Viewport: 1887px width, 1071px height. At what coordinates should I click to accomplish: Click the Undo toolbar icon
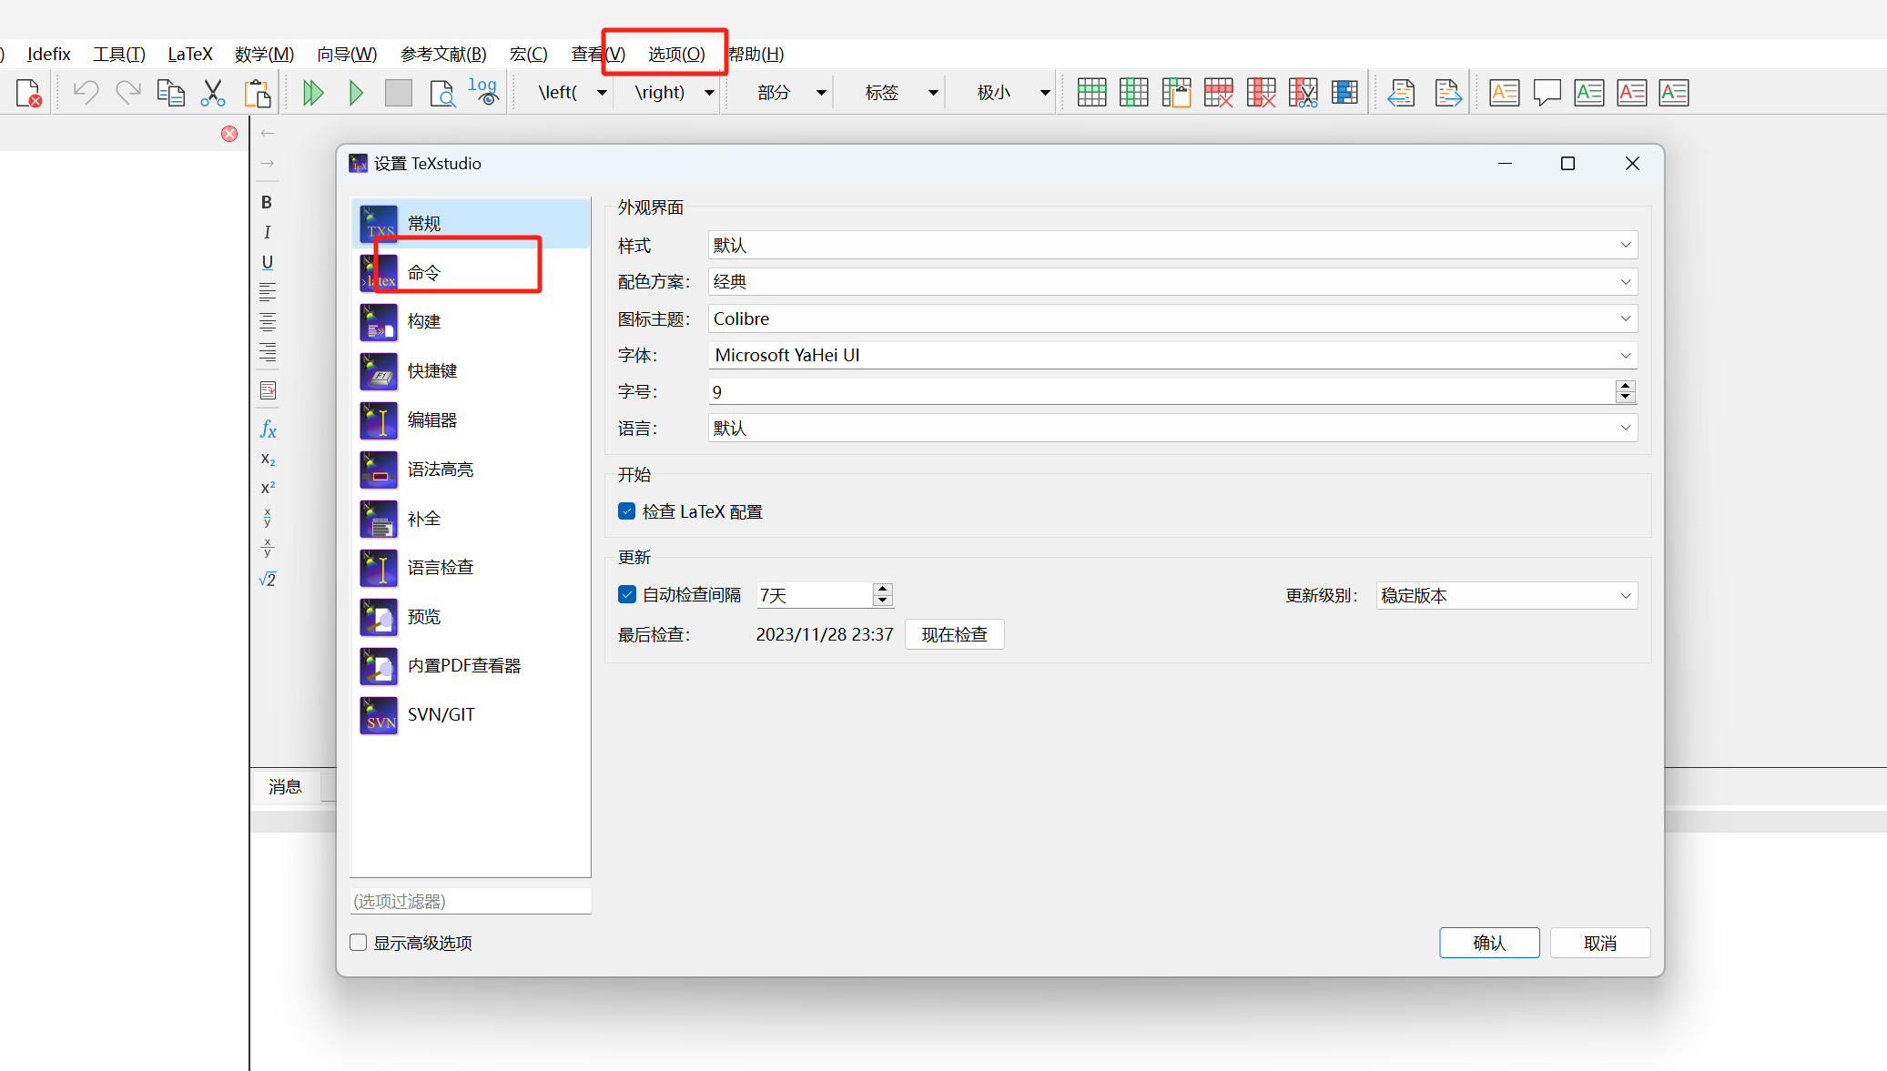(86, 92)
